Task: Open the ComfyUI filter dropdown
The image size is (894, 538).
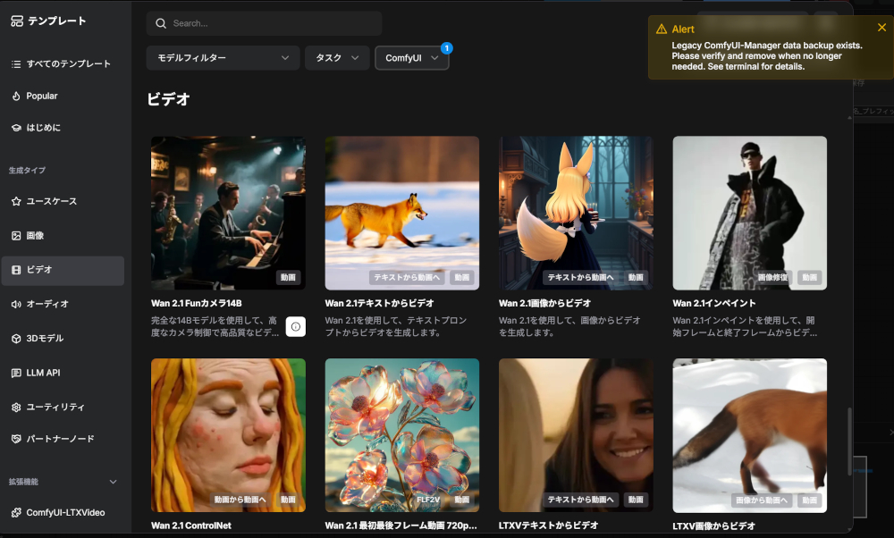Action: pos(411,58)
